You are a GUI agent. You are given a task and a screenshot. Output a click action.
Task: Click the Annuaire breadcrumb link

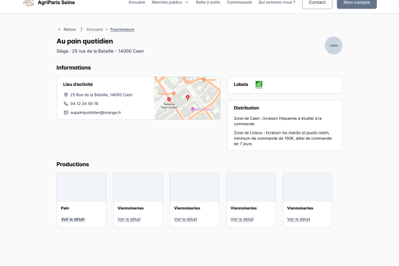point(94,29)
